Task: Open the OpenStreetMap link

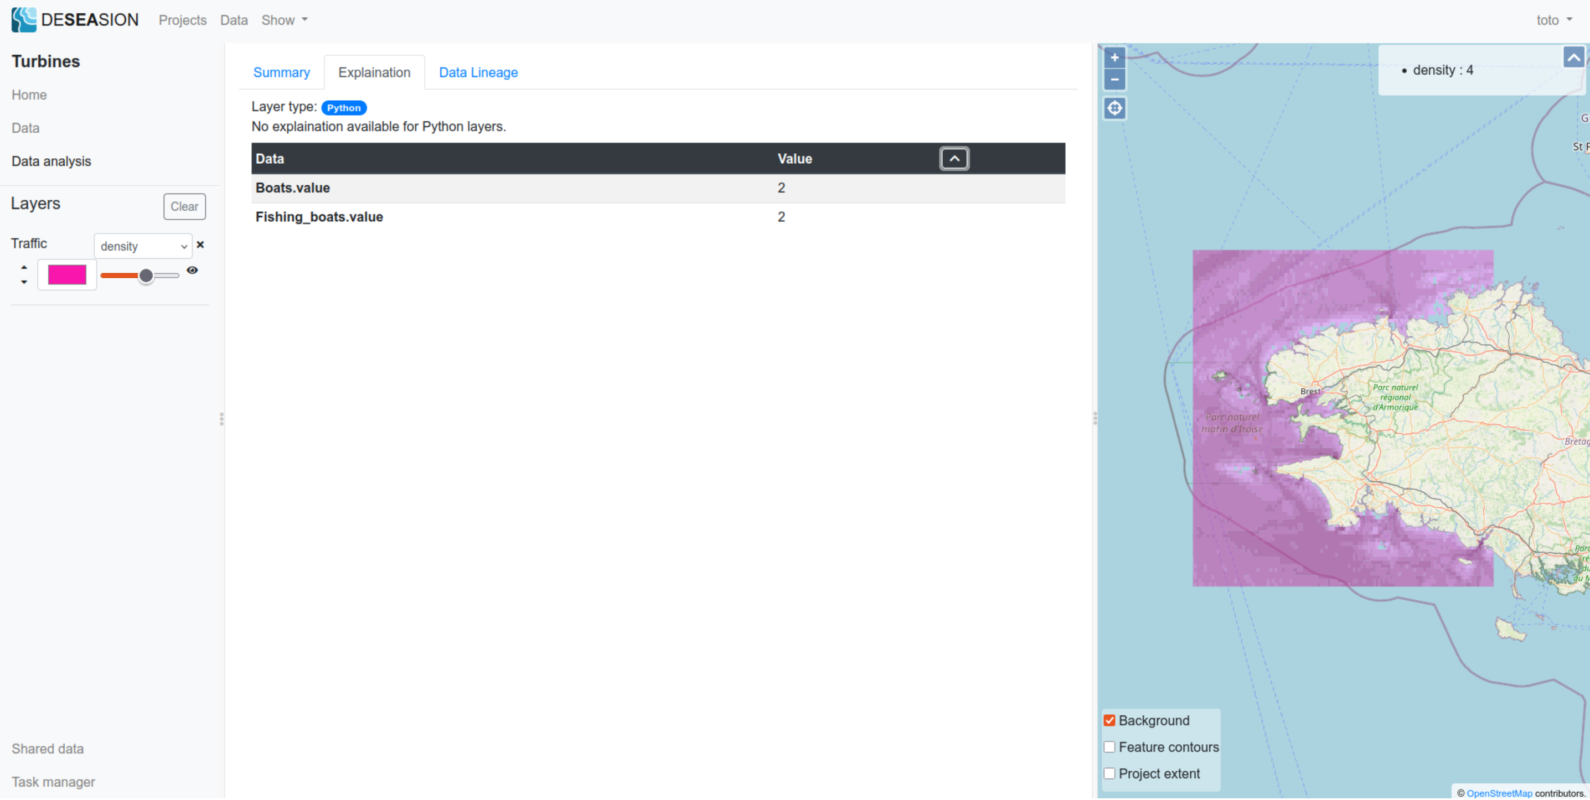Action: (x=1499, y=793)
